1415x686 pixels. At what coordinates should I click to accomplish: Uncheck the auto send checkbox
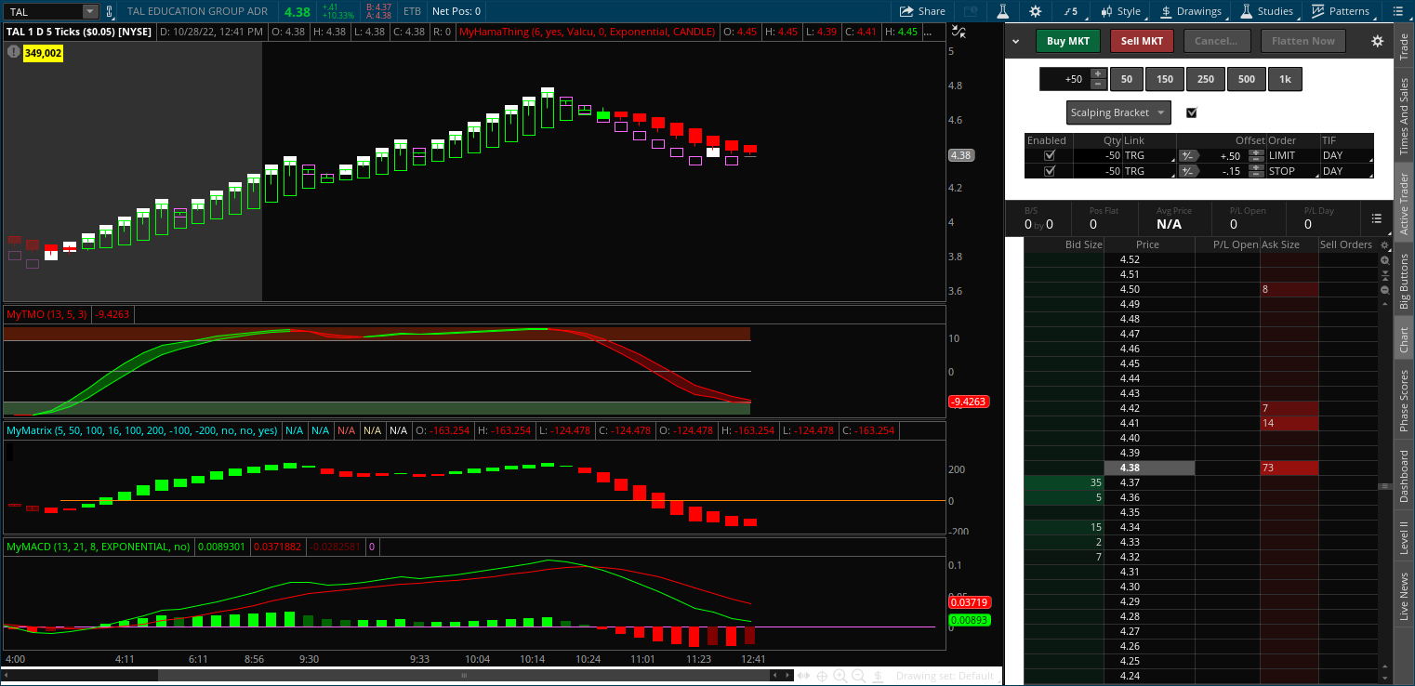(x=1192, y=112)
